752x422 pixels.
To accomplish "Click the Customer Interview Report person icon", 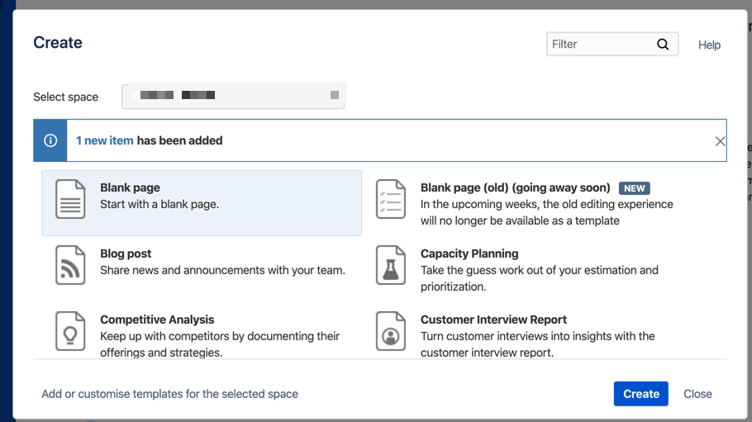I will 391,331.
